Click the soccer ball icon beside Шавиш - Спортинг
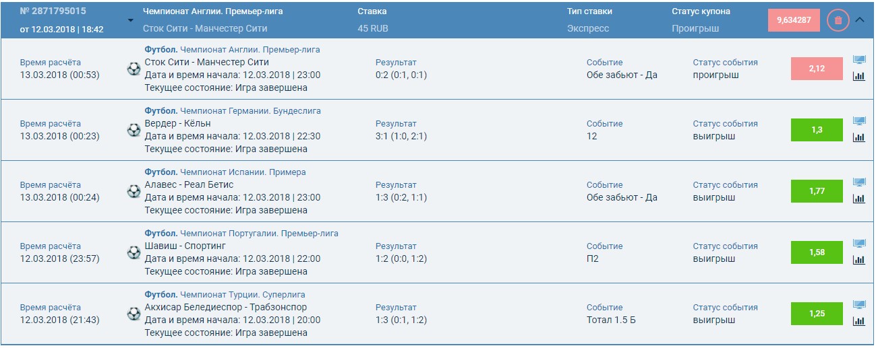The height and width of the screenshot is (348, 876). pyautogui.click(x=134, y=252)
